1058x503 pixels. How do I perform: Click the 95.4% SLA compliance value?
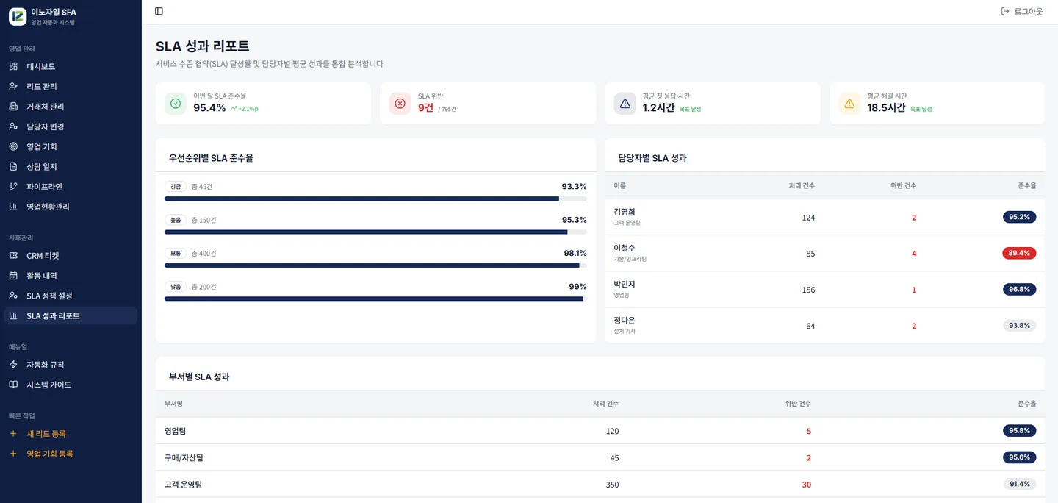point(209,108)
